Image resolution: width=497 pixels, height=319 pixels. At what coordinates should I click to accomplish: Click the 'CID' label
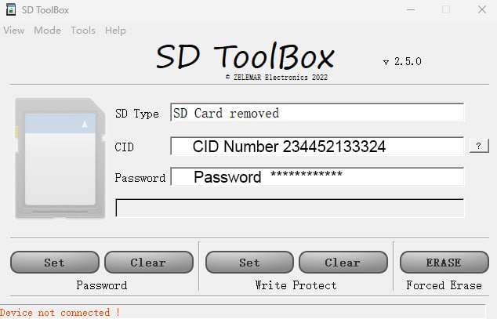[x=124, y=147]
